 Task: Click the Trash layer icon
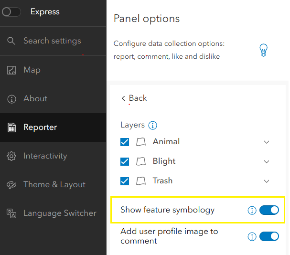140,181
